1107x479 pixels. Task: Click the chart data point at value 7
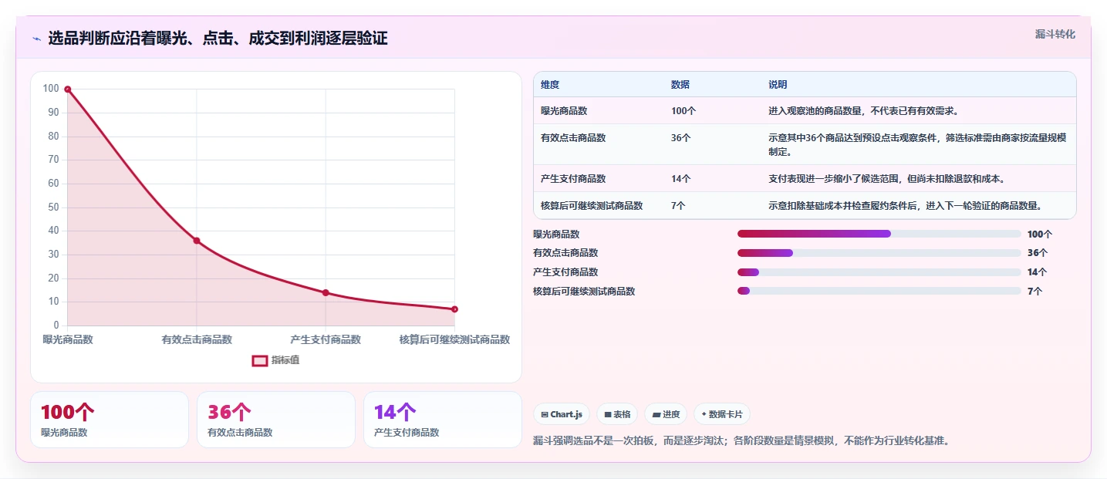click(454, 309)
